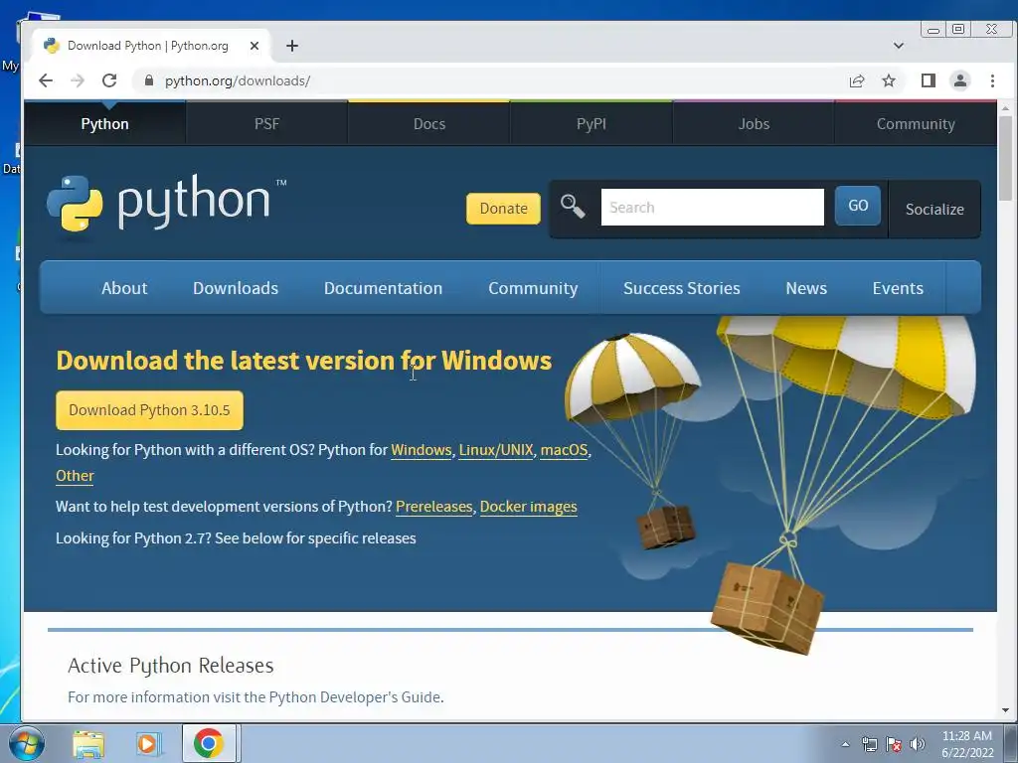Open the Community item in main menu
Screen dimensions: 1018x763
coord(533,288)
